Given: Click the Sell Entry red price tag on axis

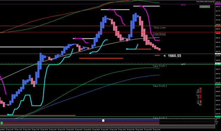Looking at the screenshot, I should [218, 32].
